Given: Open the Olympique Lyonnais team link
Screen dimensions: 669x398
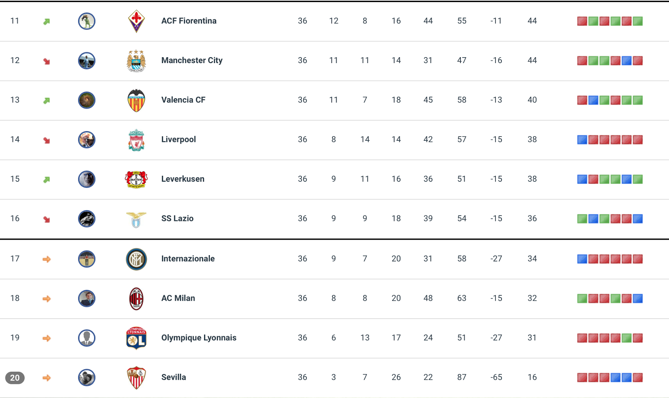Looking at the screenshot, I should click(x=199, y=337).
